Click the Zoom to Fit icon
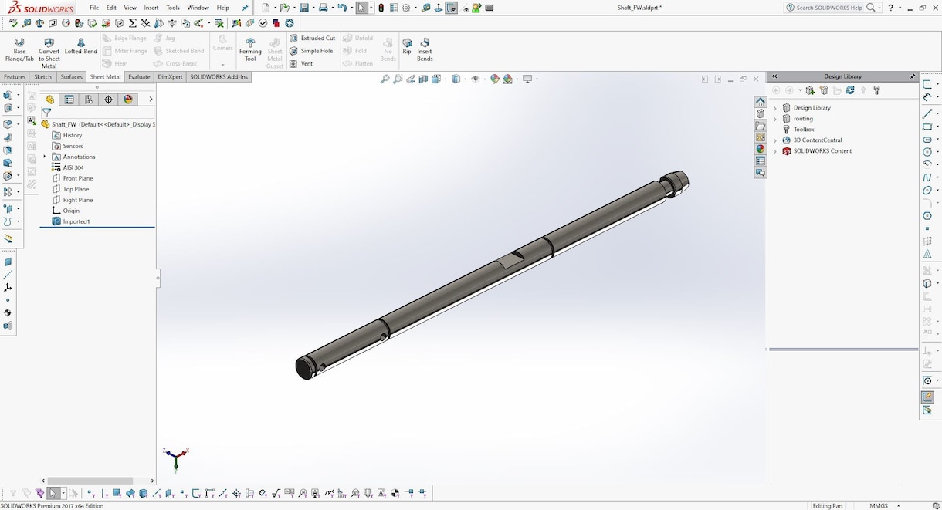This screenshot has width=942, height=510. [385, 79]
